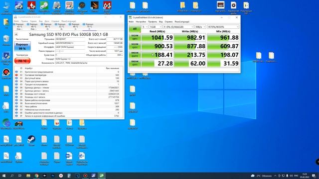Open the taskbar search icon

(12, 176)
